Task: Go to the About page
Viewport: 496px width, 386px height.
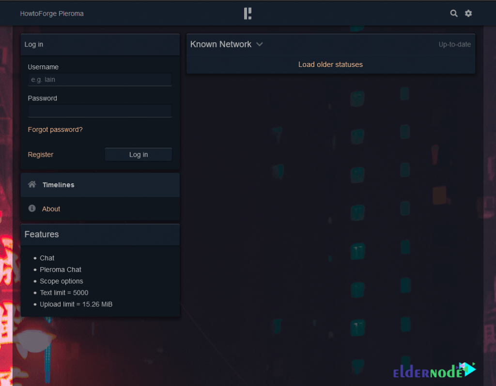Action: tap(51, 209)
